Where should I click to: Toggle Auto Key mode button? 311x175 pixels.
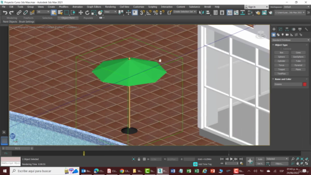pos(260,159)
